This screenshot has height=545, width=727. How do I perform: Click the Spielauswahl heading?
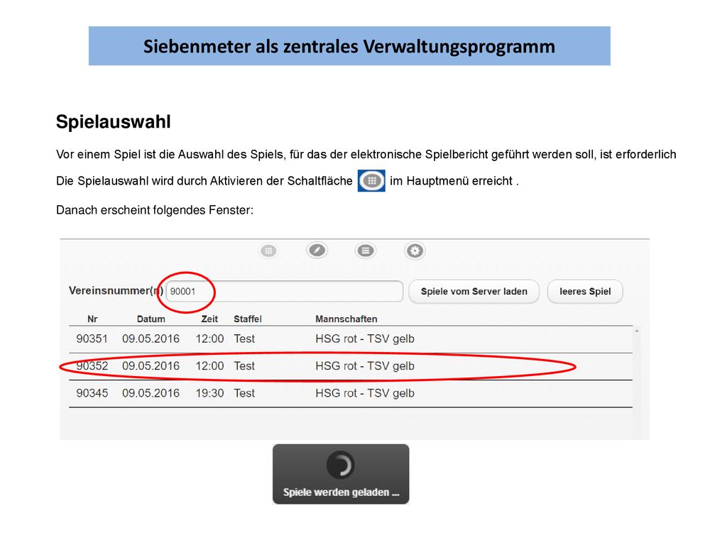click(114, 122)
